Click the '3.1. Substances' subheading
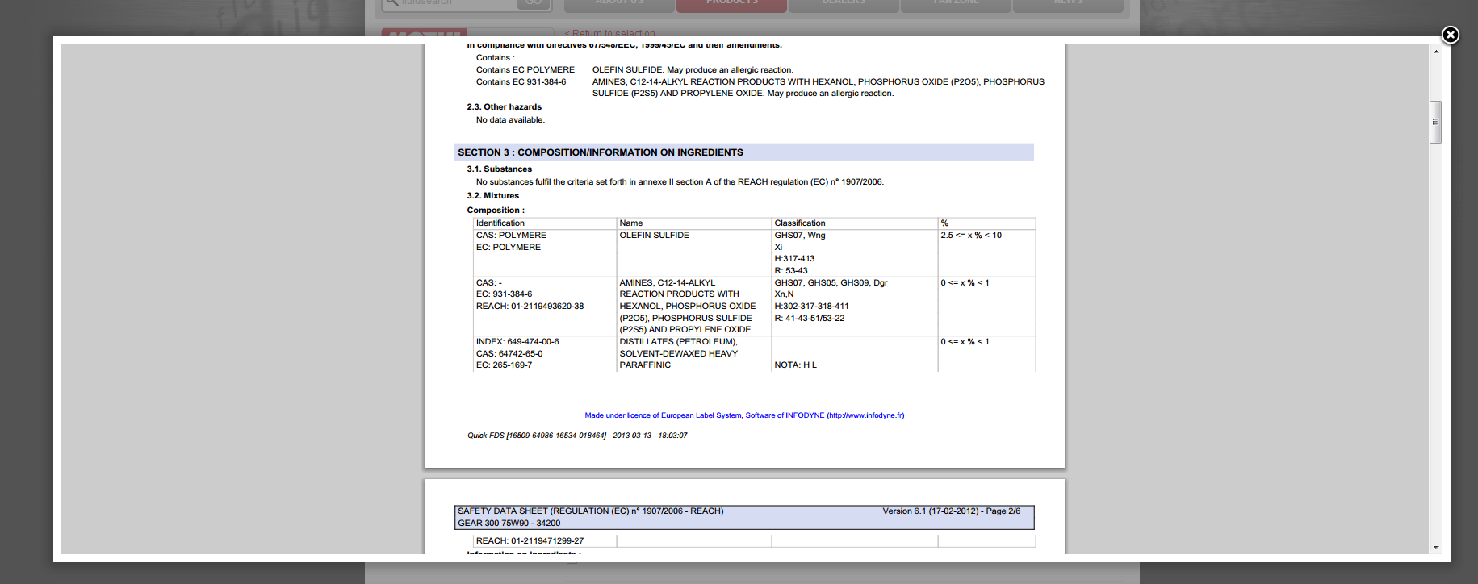 pyautogui.click(x=499, y=169)
